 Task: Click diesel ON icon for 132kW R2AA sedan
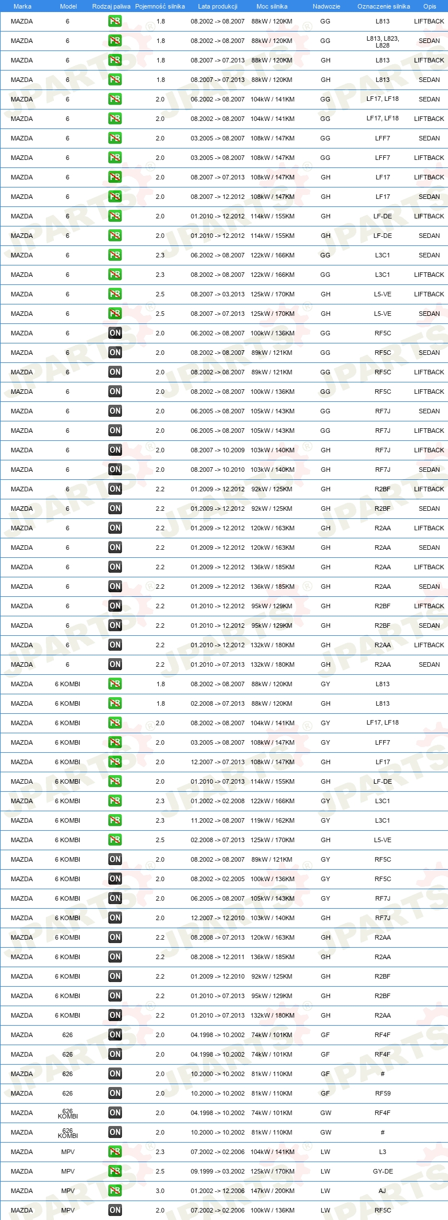point(115,664)
